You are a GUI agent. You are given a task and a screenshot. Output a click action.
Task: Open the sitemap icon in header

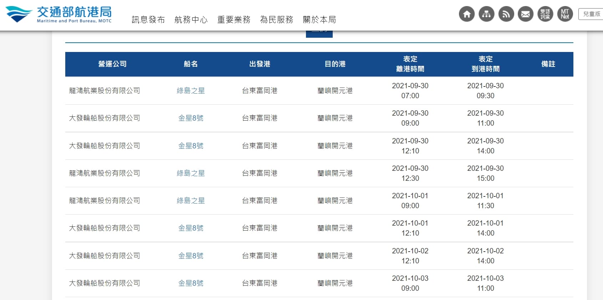pos(486,14)
